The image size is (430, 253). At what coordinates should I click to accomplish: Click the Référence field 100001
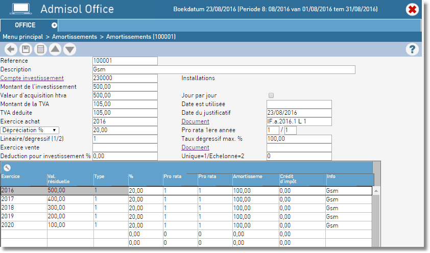click(x=125, y=61)
